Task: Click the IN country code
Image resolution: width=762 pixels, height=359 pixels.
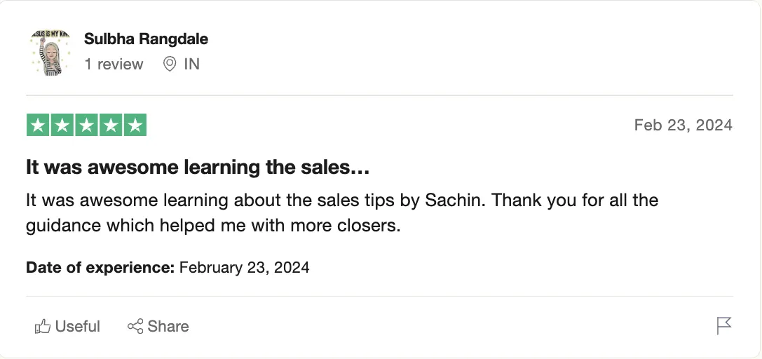Action: click(x=192, y=65)
